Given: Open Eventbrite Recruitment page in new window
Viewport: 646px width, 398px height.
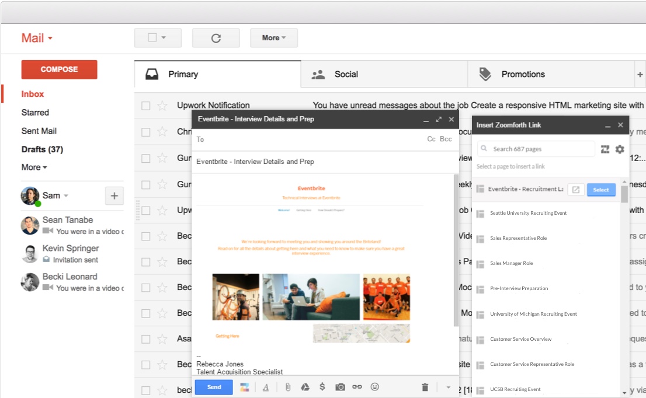Looking at the screenshot, I should pyautogui.click(x=576, y=190).
